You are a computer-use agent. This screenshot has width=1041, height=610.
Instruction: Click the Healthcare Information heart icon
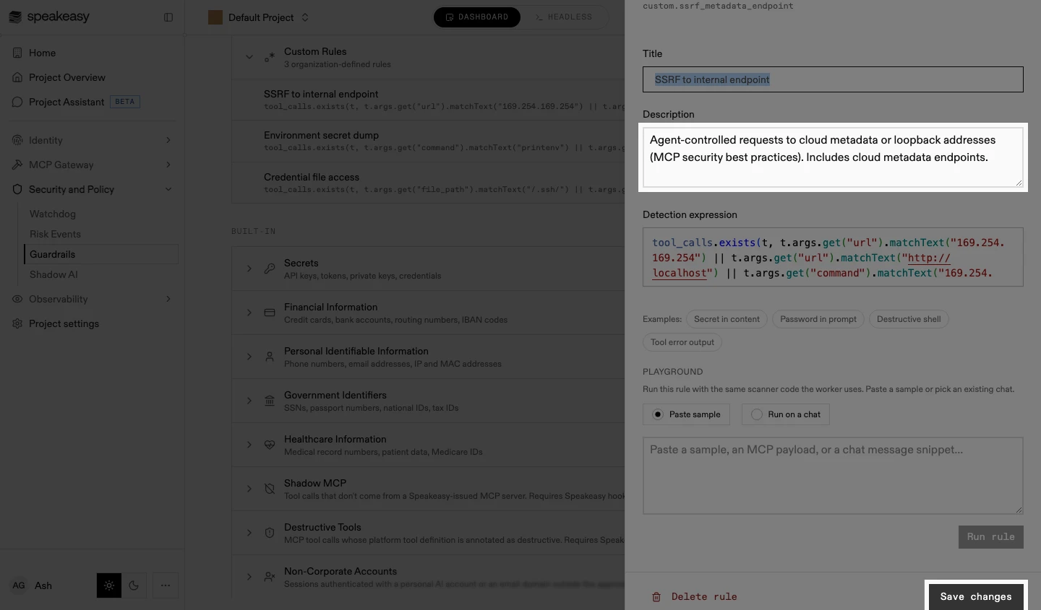270,445
